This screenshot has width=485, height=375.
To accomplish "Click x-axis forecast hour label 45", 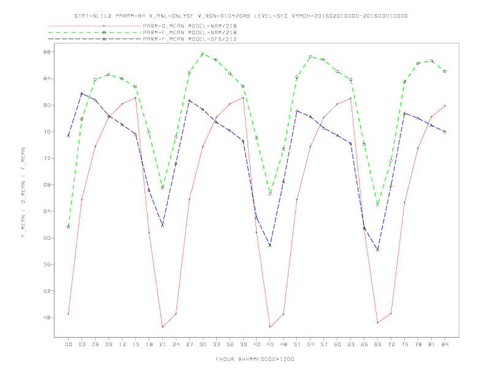I will (270, 344).
